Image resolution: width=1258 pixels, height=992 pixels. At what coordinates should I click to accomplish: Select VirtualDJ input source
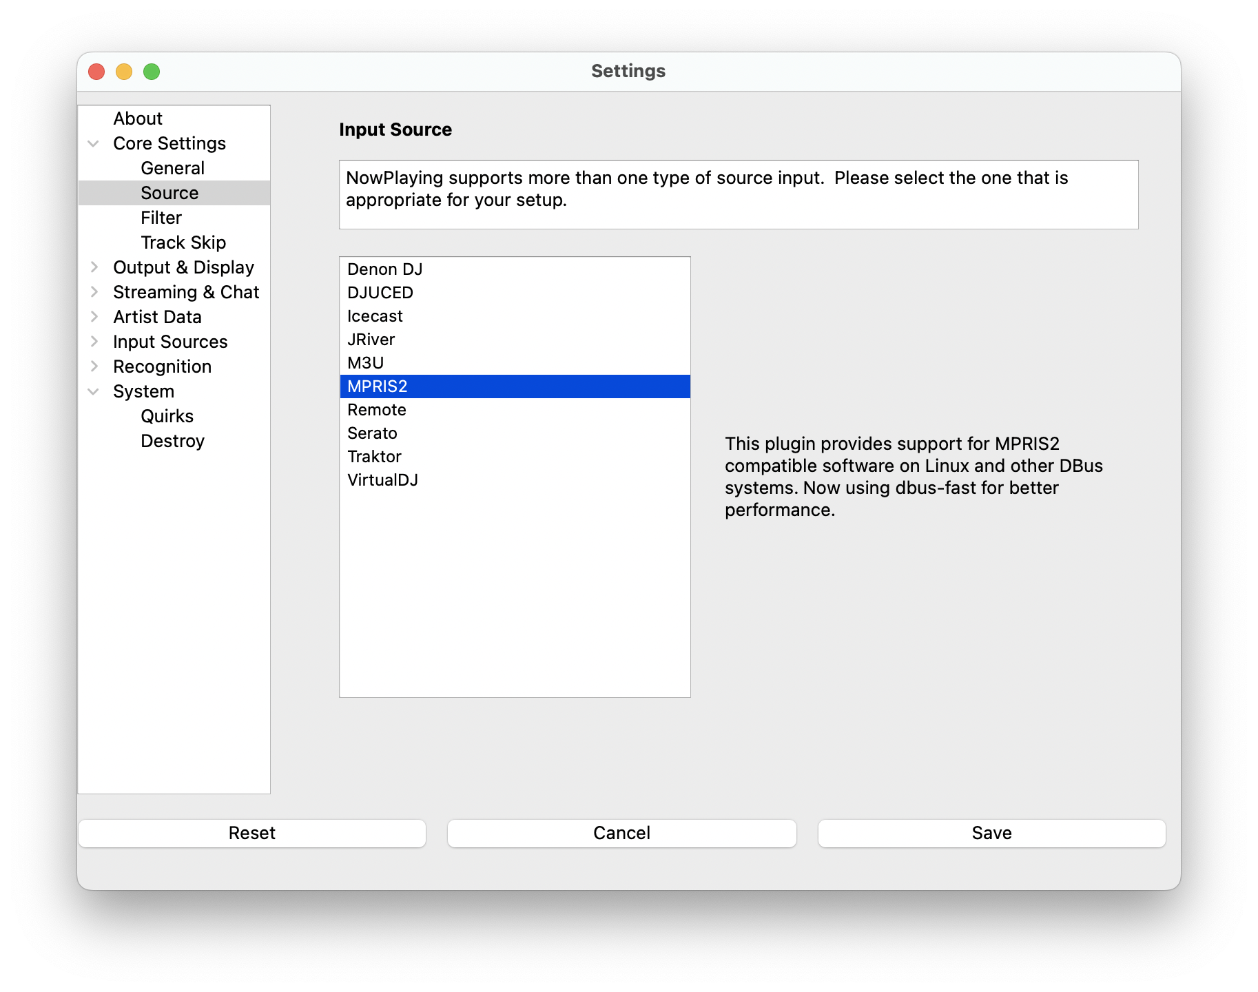point(382,480)
